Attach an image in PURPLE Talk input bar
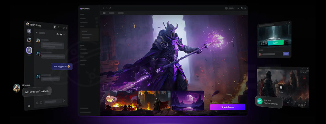The width and height of the screenshot is (326, 124). point(37,103)
